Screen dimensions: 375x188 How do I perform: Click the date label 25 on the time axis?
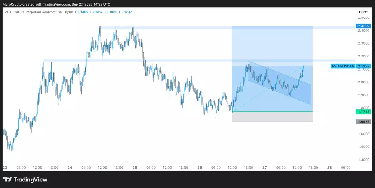click(135, 168)
